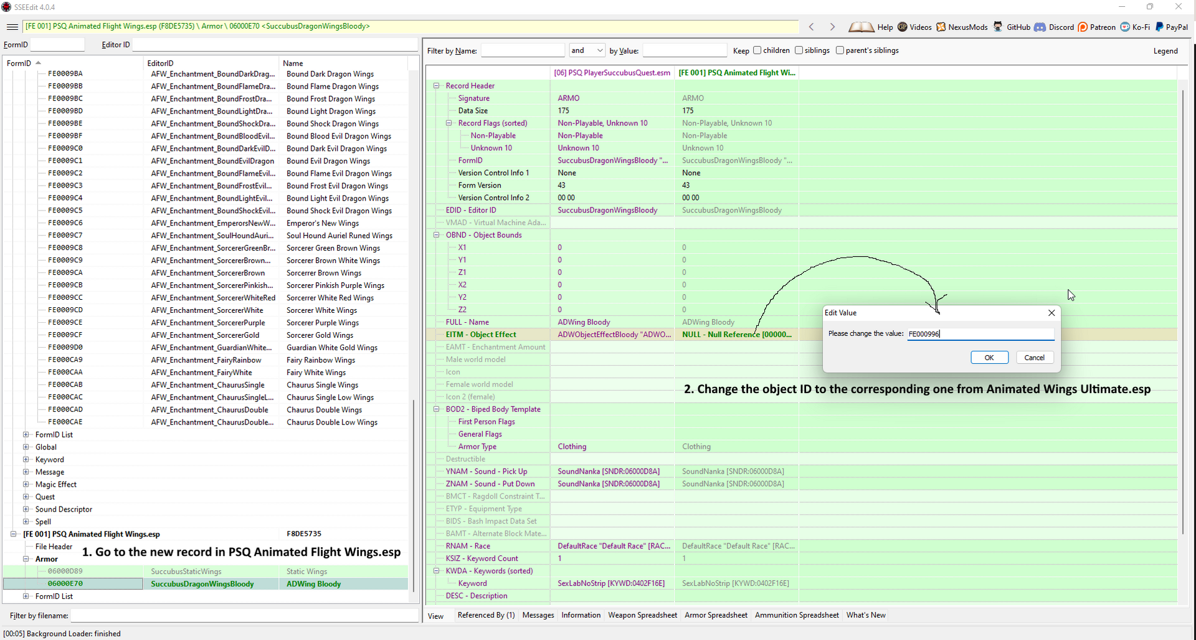Open the and/or filter dropdown

pos(587,50)
